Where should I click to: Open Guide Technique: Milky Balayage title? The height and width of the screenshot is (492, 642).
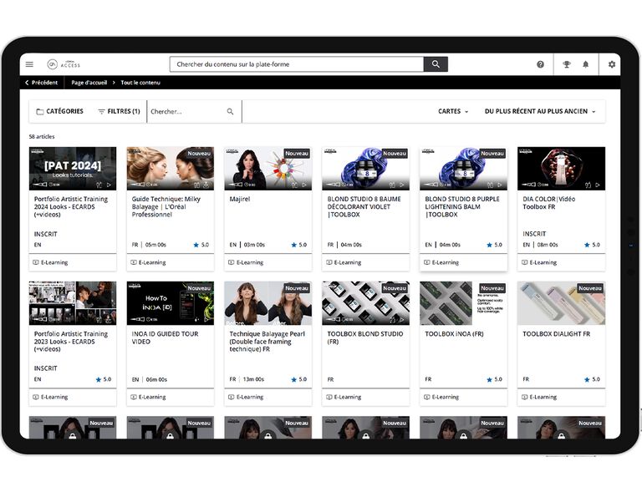tap(166, 206)
